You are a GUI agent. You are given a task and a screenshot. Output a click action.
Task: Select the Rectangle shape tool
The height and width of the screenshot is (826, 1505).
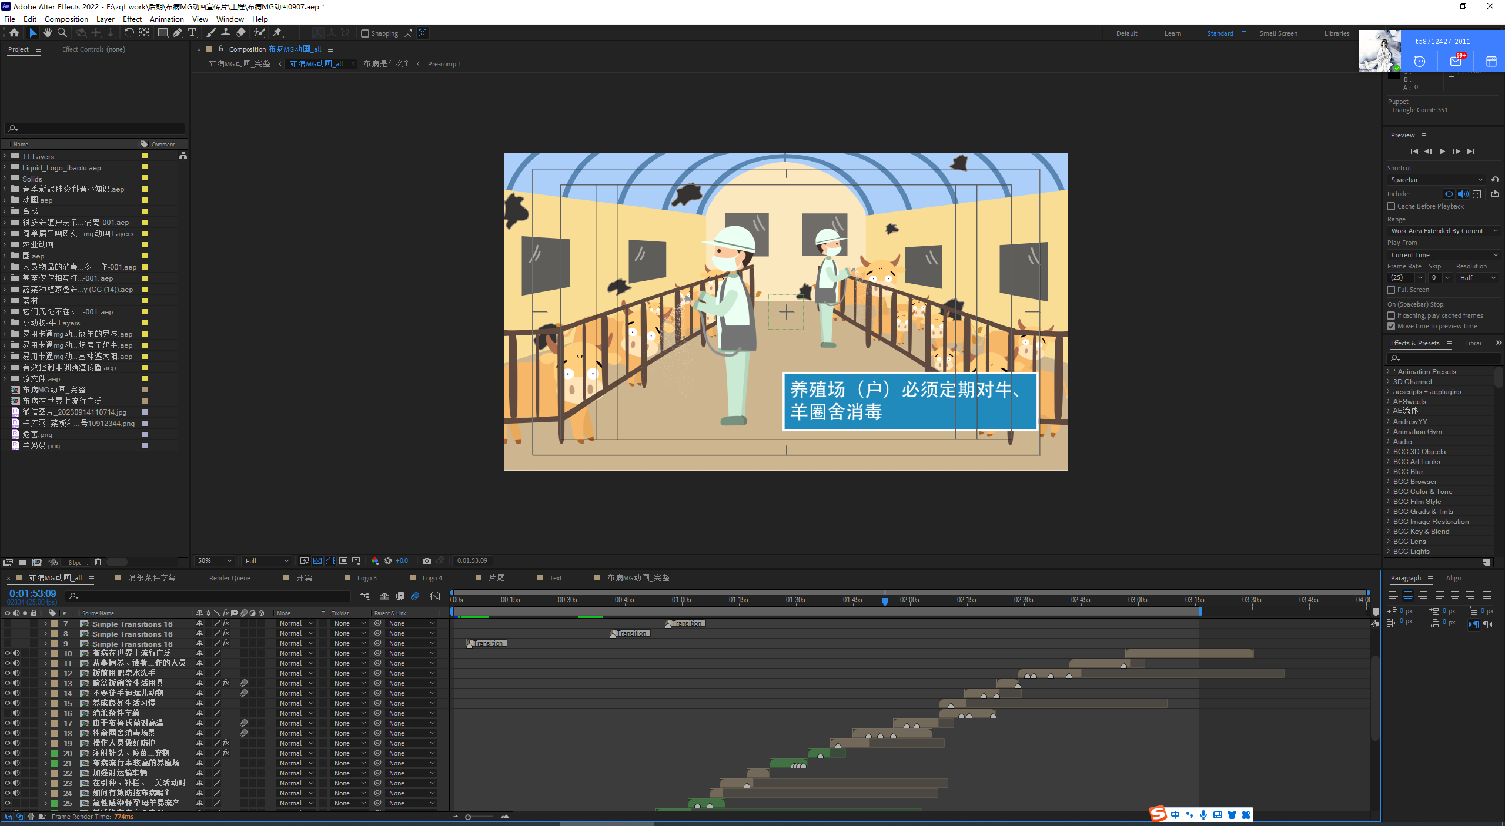click(x=162, y=33)
